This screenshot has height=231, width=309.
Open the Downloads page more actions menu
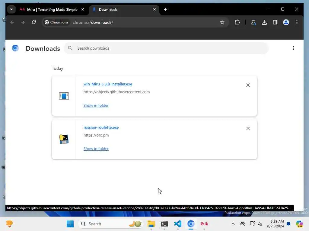point(293,48)
